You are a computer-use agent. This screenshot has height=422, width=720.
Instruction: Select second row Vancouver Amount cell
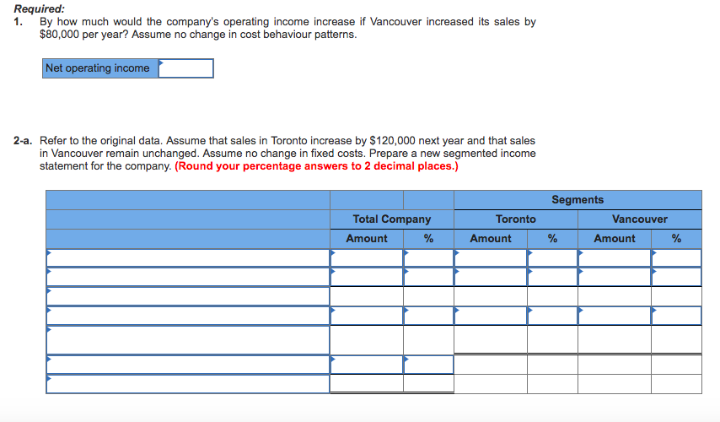615,277
